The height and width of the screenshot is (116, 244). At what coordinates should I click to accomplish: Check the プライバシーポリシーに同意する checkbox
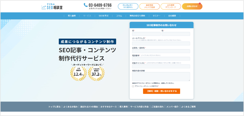click(133, 86)
